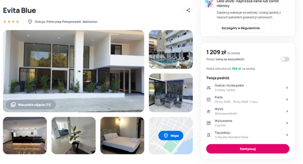303x164 pixels.
Task: Click the share icon next to Evita Blue
Action: tap(188, 11)
